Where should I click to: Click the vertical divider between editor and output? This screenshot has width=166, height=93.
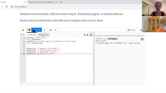click(x=94, y=58)
